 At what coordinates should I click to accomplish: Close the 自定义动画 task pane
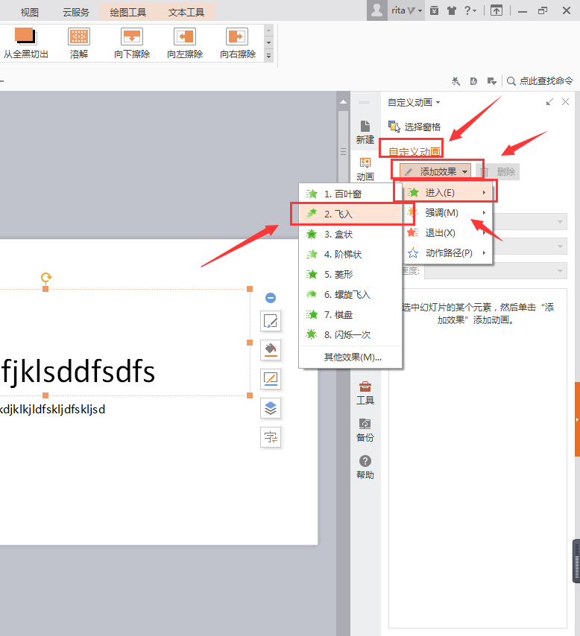tap(565, 102)
